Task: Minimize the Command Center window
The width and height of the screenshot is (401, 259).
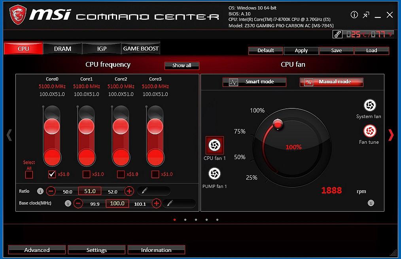Action: 378,17
